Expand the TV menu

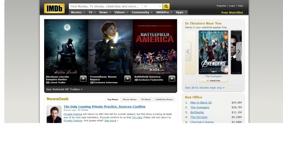92,12
